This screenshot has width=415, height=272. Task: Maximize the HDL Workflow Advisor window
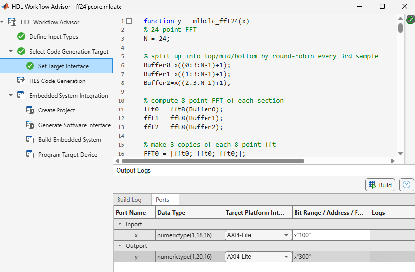382,6
